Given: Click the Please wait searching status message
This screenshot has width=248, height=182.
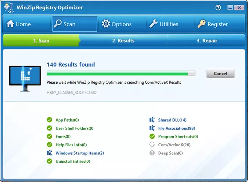Looking at the screenshot, I should point(114,82).
